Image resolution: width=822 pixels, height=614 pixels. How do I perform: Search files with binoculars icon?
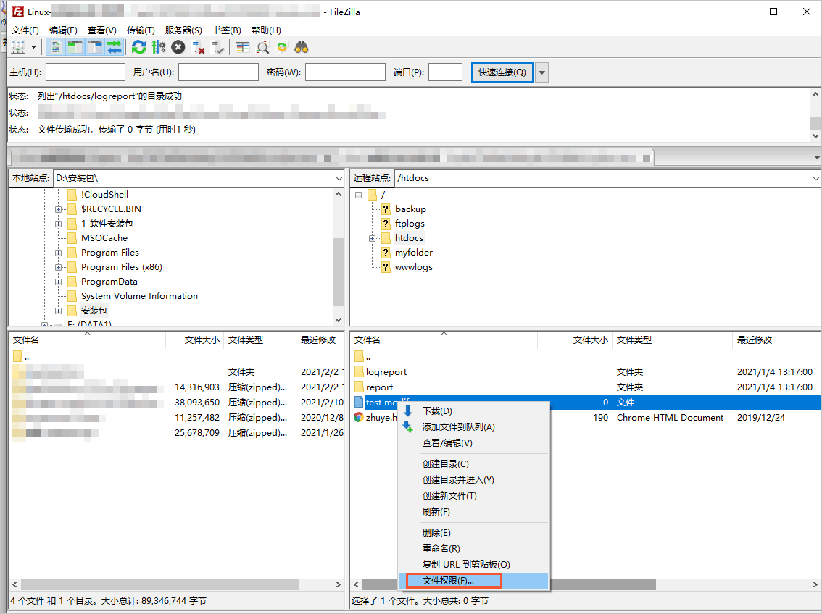302,48
